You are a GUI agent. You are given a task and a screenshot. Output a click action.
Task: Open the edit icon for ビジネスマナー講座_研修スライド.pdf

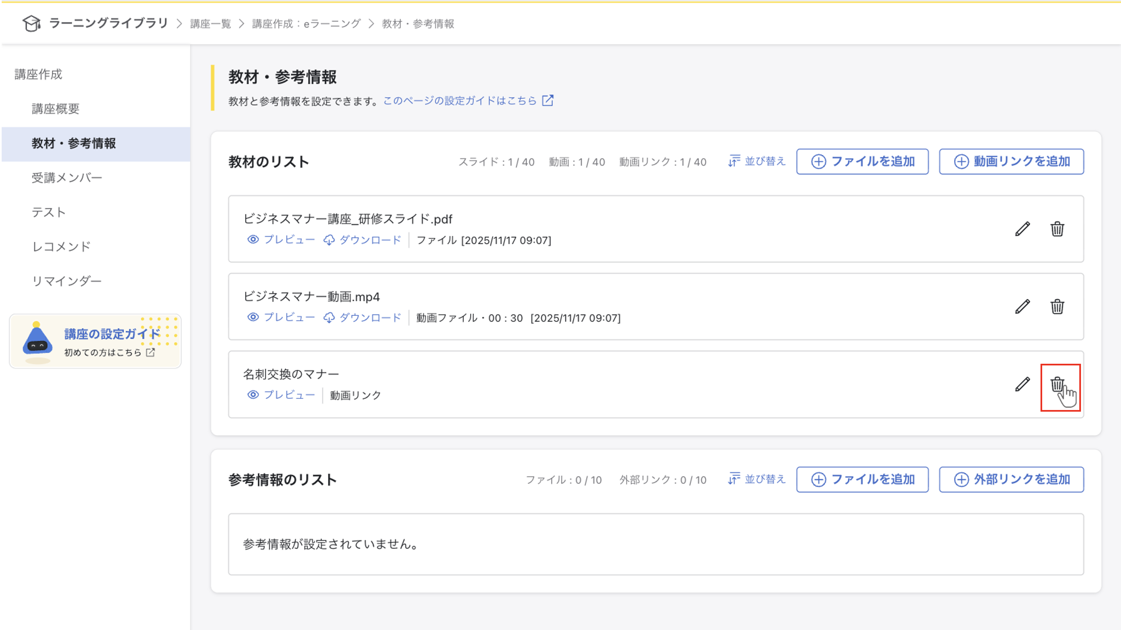coord(1023,229)
